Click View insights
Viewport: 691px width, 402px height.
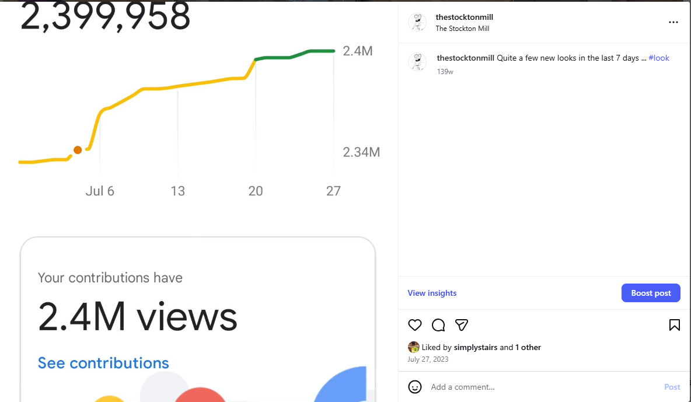(x=432, y=293)
